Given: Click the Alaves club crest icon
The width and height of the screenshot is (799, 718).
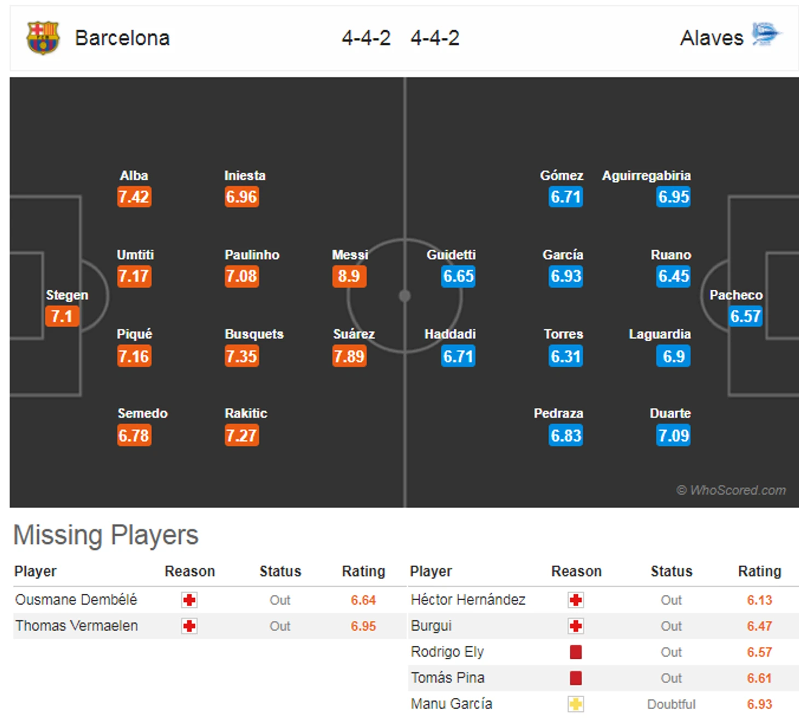Looking at the screenshot, I should pos(766,35).
